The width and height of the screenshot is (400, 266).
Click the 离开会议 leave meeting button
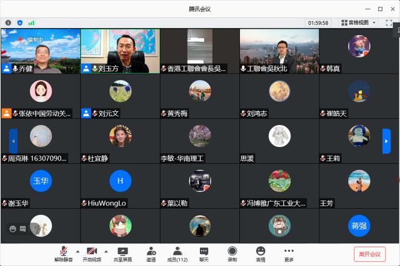pos(369,254)
